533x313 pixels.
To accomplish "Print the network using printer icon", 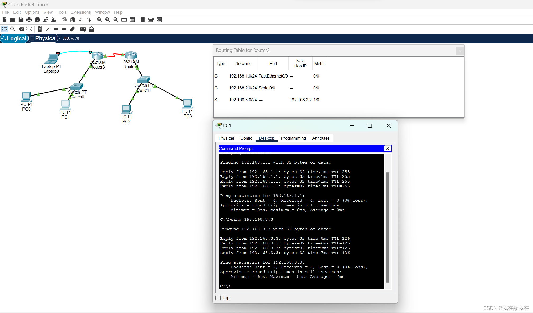I will 29,20.
